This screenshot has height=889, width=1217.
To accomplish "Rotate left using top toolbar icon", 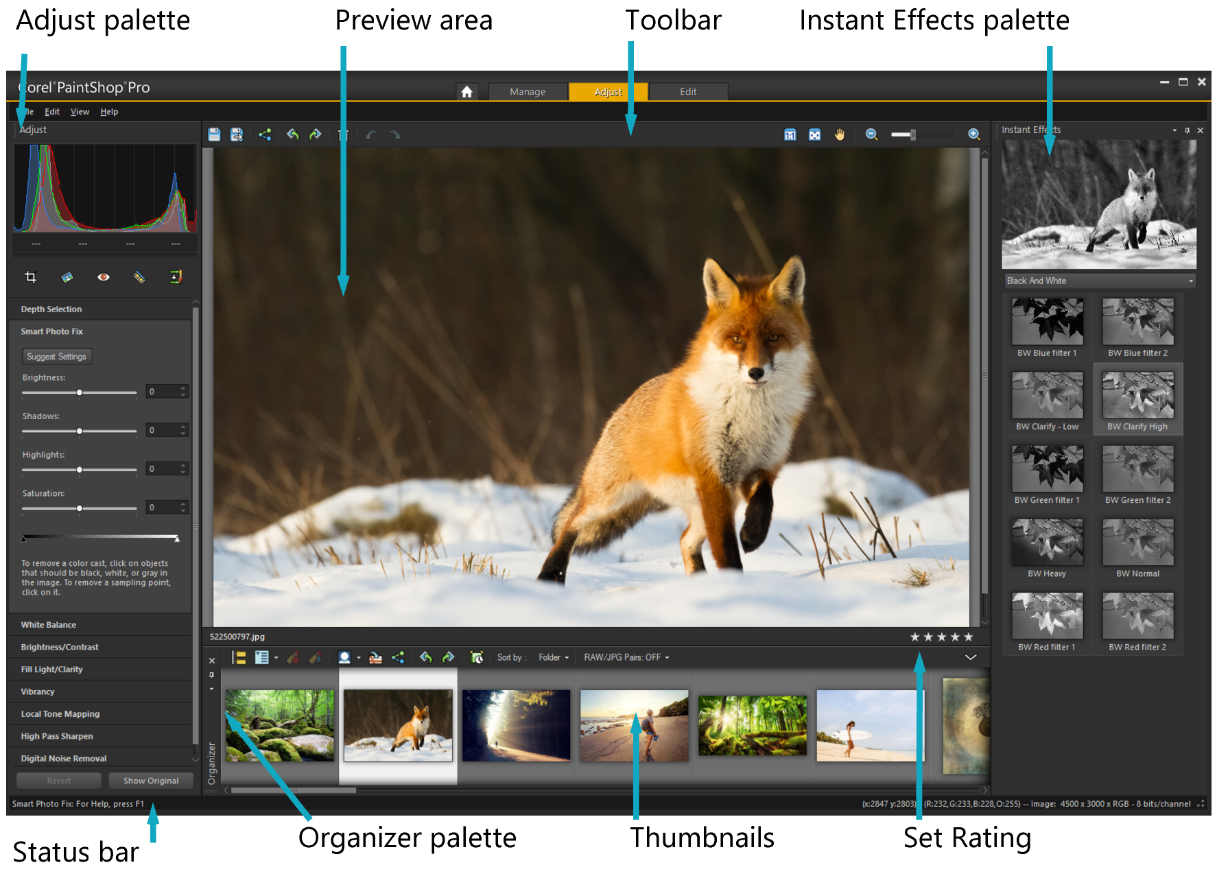I will click(293, 134).
